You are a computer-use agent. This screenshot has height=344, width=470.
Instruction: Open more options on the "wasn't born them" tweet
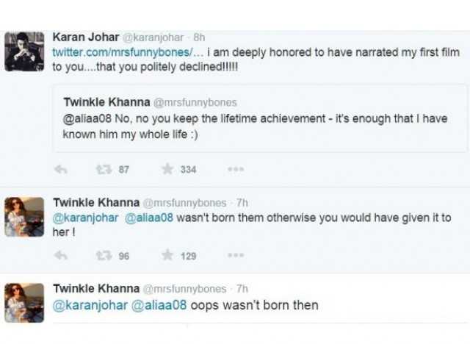235,256
